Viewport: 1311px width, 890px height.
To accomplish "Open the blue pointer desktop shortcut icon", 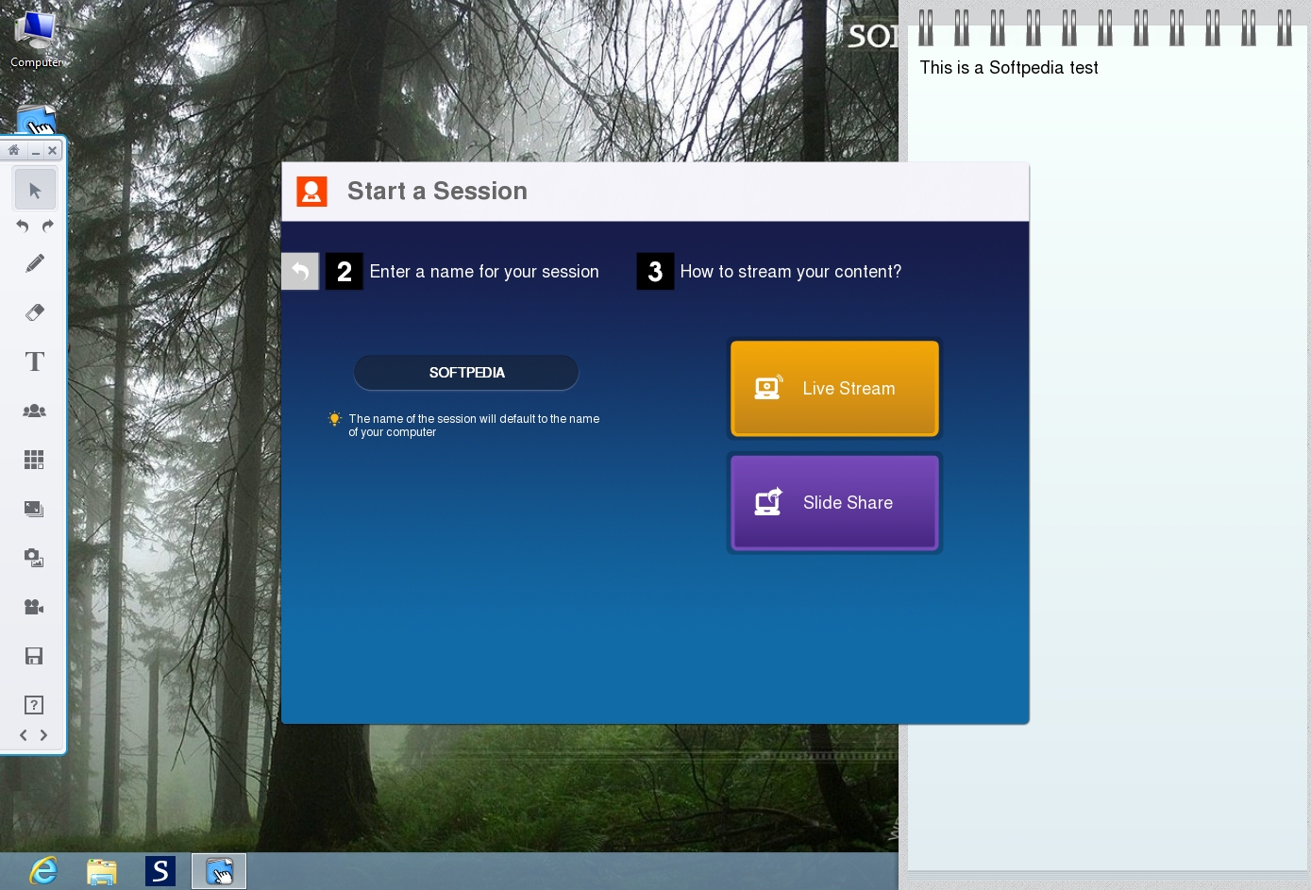I will tap(37, 121).
